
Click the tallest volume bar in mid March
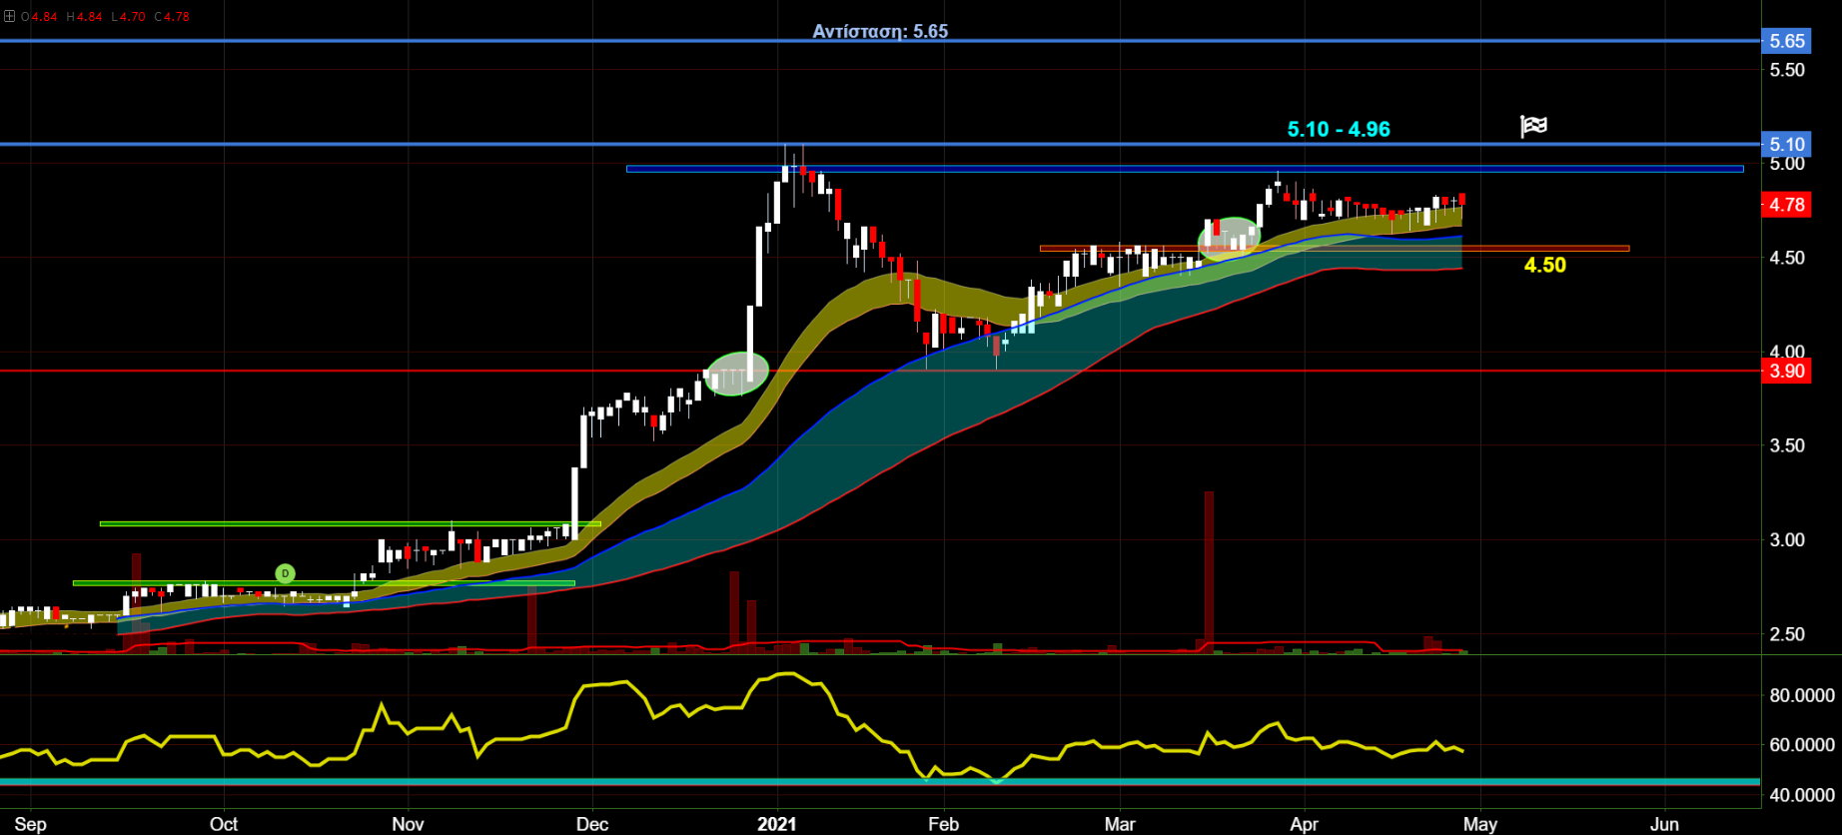tap(1209, 569)
